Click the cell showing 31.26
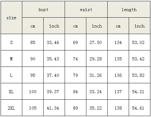Image resolution: width=151 pixels, height=117 pixels. [x=97, y=75]
